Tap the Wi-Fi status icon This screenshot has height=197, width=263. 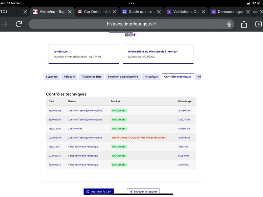pyautogui.click(x=254, y=3)
